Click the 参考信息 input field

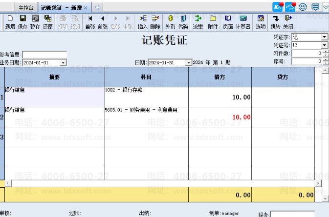click(44, 55)
